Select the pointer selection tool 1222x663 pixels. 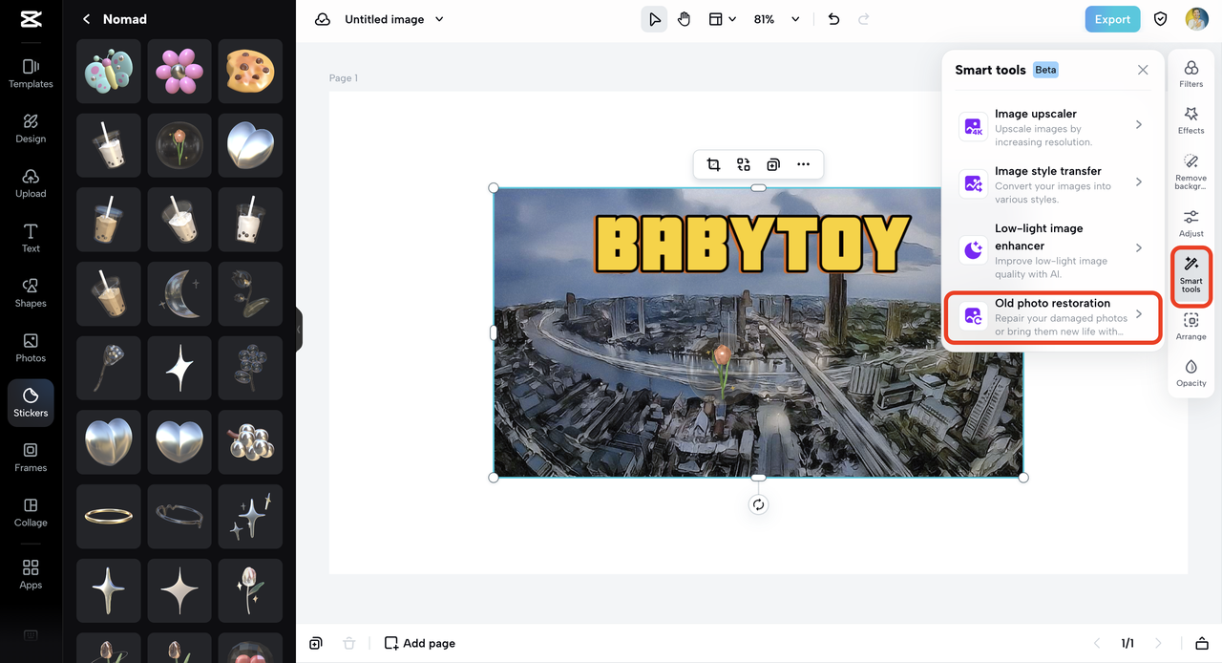pyautogui.click(x=654, y=19)
